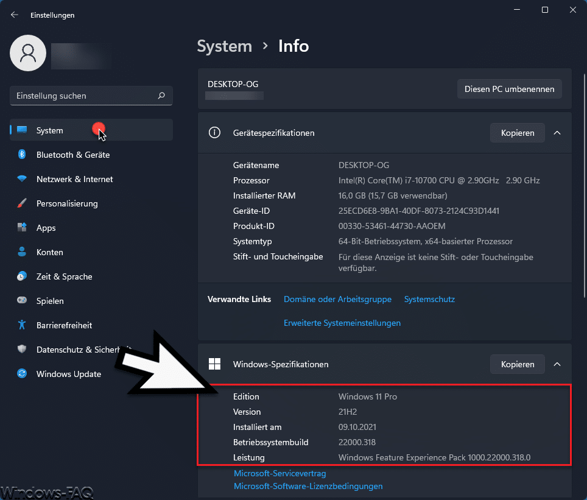
Task: Copy the Gerätespezifikationen with Kopieren
Action: coord(518,133)
